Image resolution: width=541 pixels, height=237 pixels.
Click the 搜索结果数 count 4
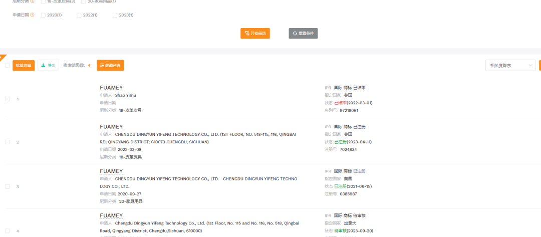pos(89,65)
